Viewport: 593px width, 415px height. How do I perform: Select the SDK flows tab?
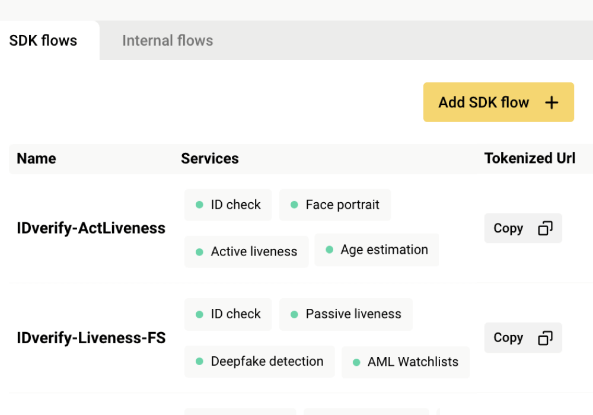click(43, 40)
